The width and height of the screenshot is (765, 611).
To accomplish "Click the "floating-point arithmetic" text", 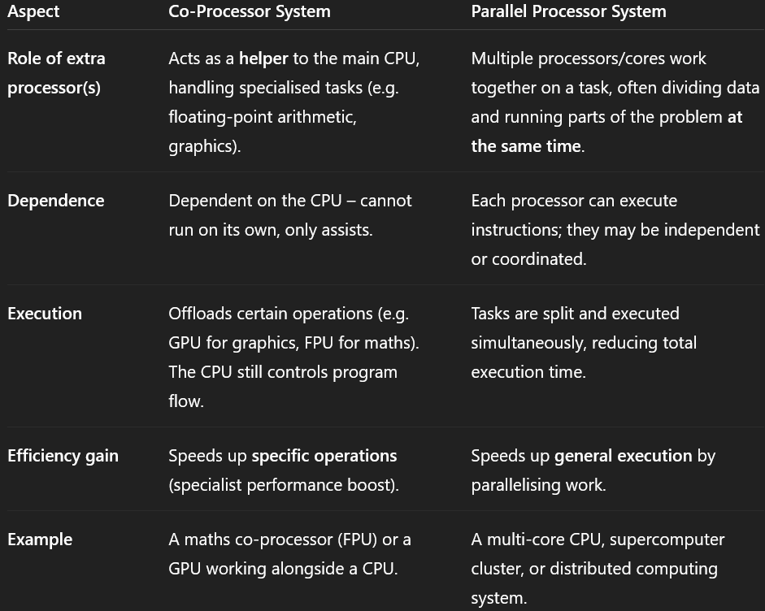I will [x=262, y=117].
